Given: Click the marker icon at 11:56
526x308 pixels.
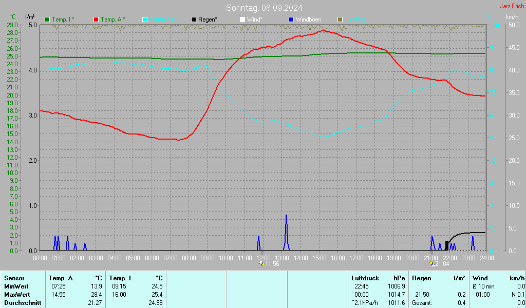Looking at the screenshot, I should (262, 264).
